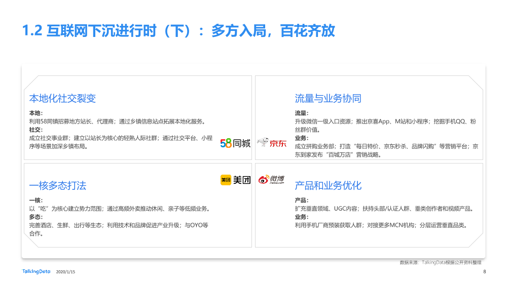The image size is (507, 285).
Task: Click the TalkingData footer logo
Action: point(36,271)
